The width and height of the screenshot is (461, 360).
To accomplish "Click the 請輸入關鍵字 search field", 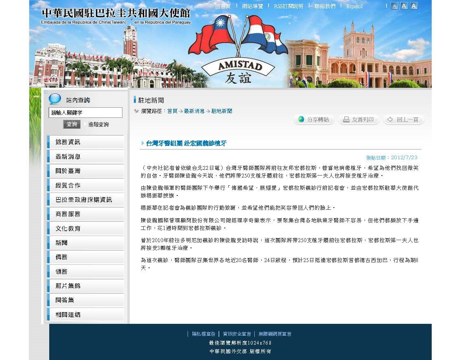I will click(x=85, y=113).
